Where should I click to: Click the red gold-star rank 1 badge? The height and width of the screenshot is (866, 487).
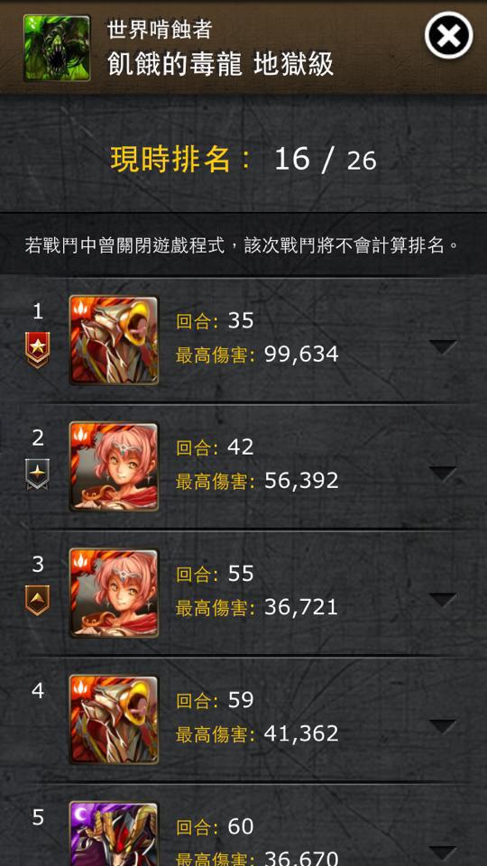(38, 350)
